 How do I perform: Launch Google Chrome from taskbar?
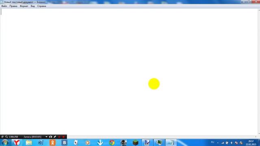tap(112, 142)
